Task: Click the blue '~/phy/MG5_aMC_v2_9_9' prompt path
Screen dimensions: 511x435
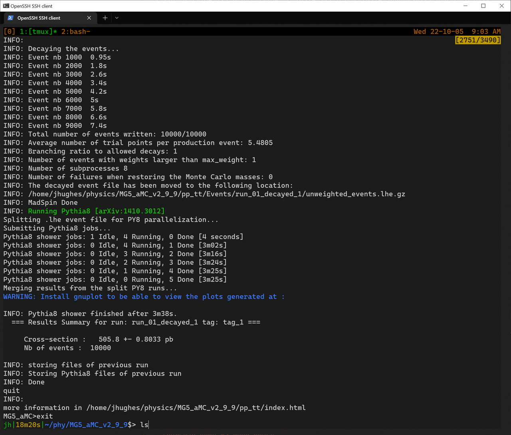Action: 86,425
